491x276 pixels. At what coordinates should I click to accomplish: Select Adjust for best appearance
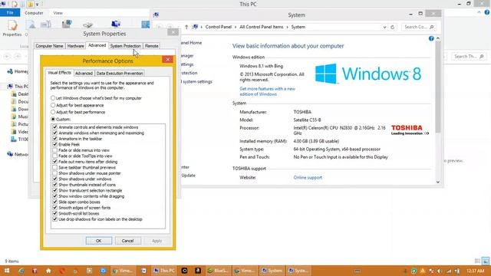point(77,106)
